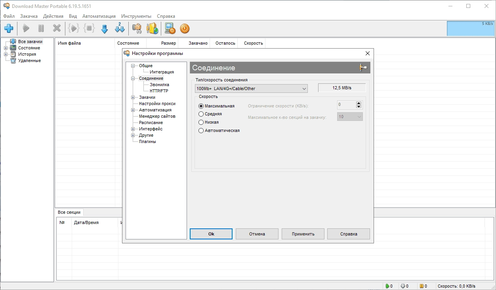
Task: Click the connection plug icon in Соединение header
Action: (363, 68)
